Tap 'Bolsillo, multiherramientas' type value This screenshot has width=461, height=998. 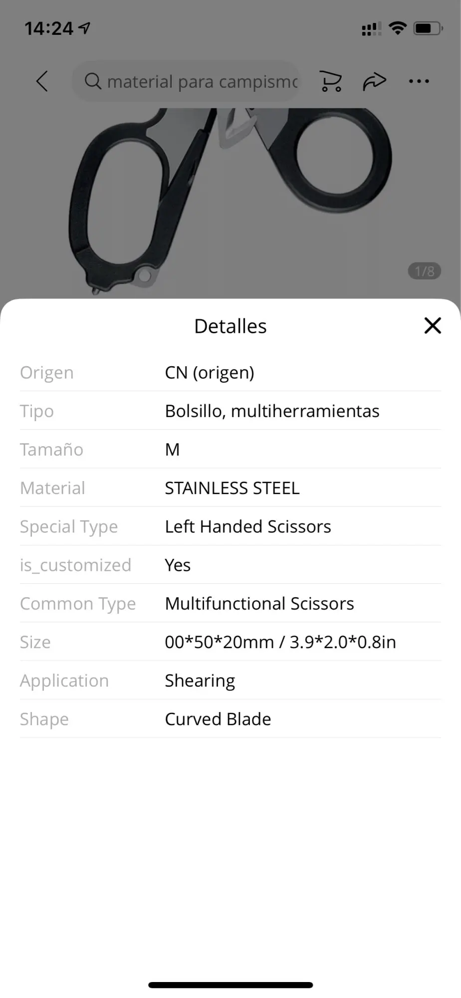pos(272,411)
